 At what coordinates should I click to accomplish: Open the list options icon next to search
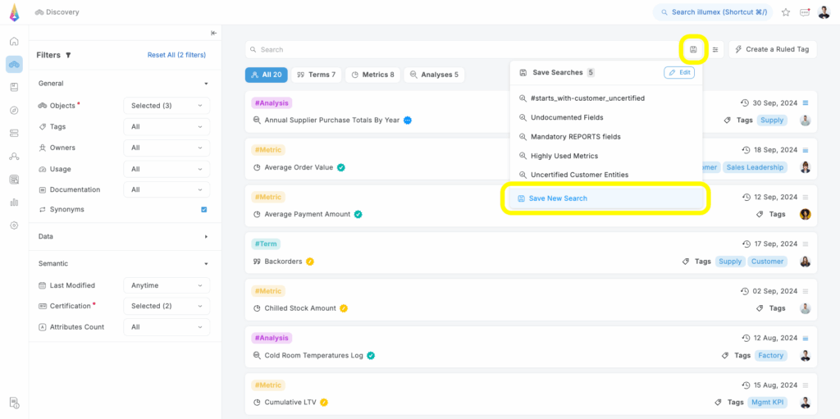[x=715, y=49]
